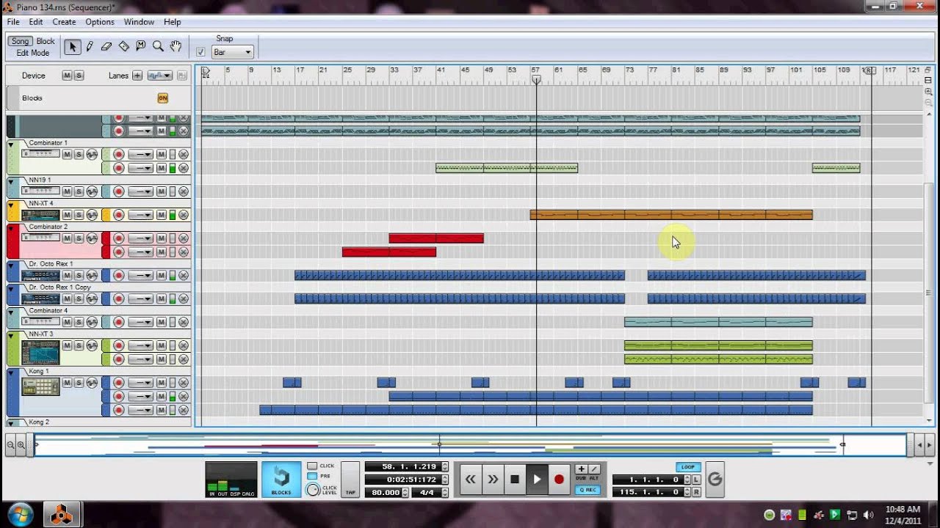Mute the NN-XT 4 note lane

tap(161, 215)
